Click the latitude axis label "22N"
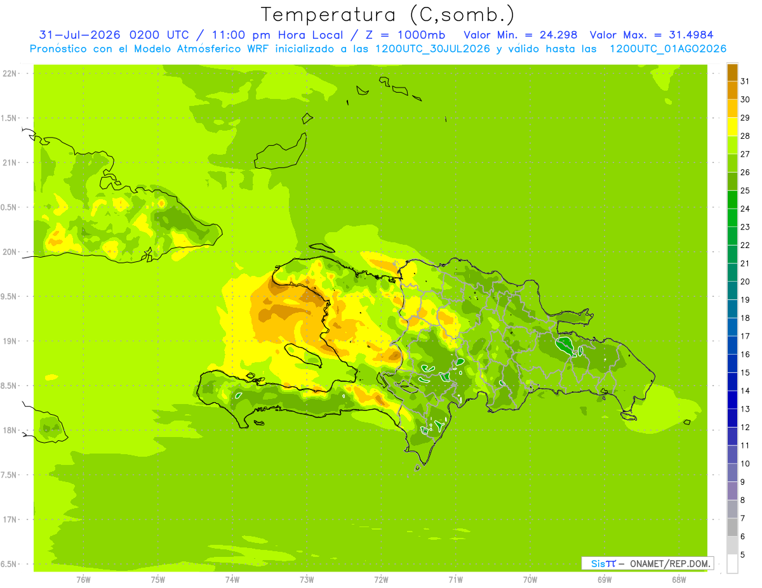Image resolution: width=762 pixels, height=588 pixels. [x=10, y=74]
